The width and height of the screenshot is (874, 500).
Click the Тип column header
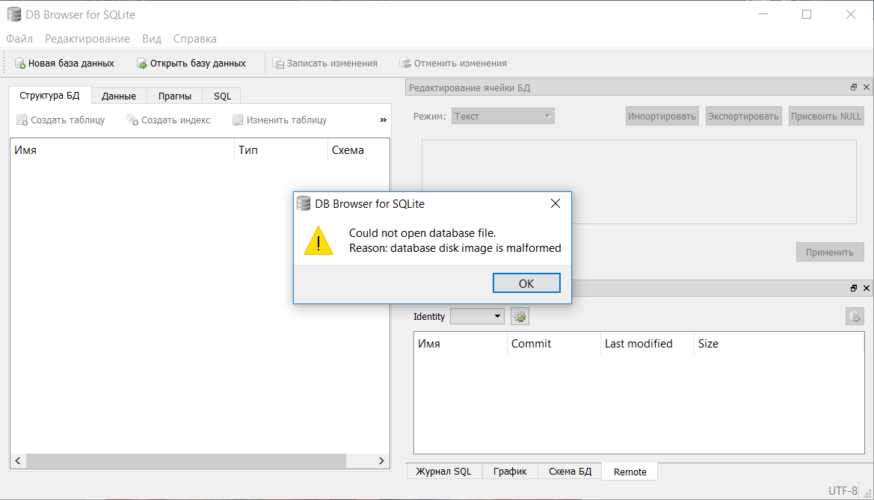[281, 150]
